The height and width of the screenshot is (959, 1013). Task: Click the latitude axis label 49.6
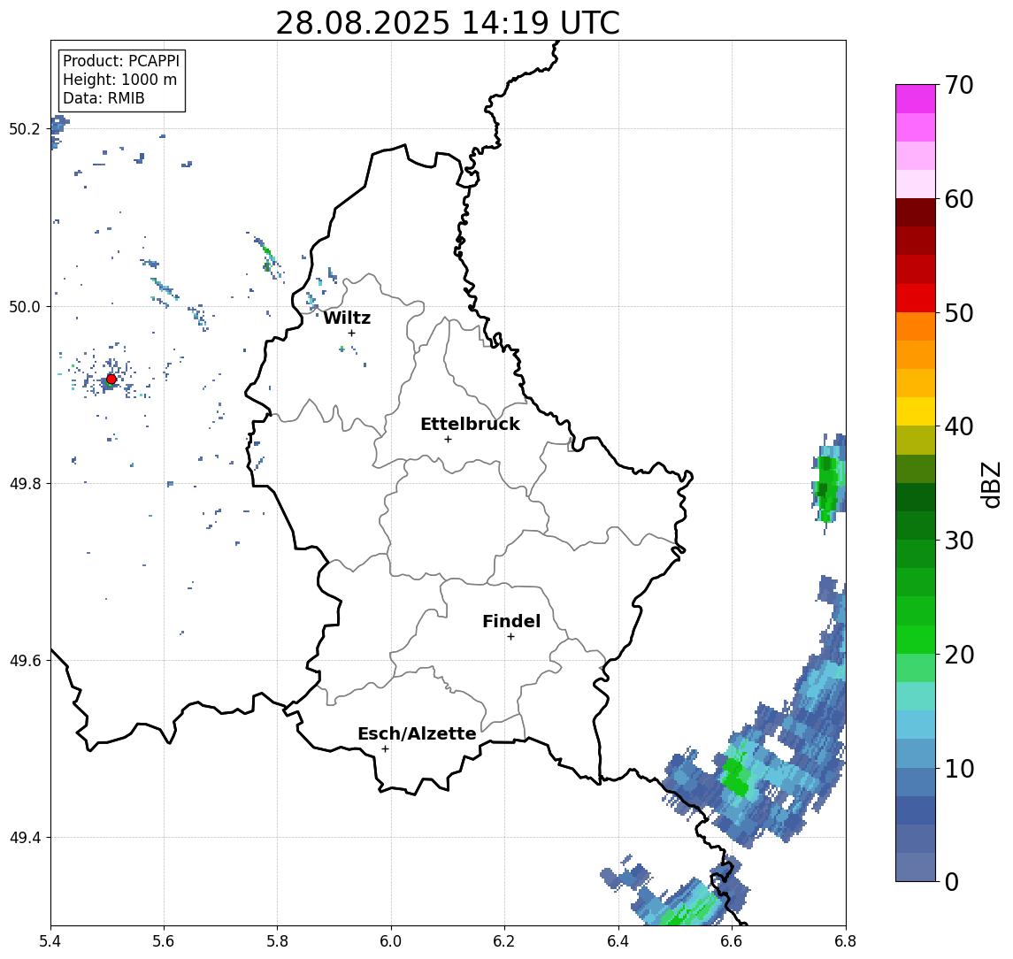[25, 661]
